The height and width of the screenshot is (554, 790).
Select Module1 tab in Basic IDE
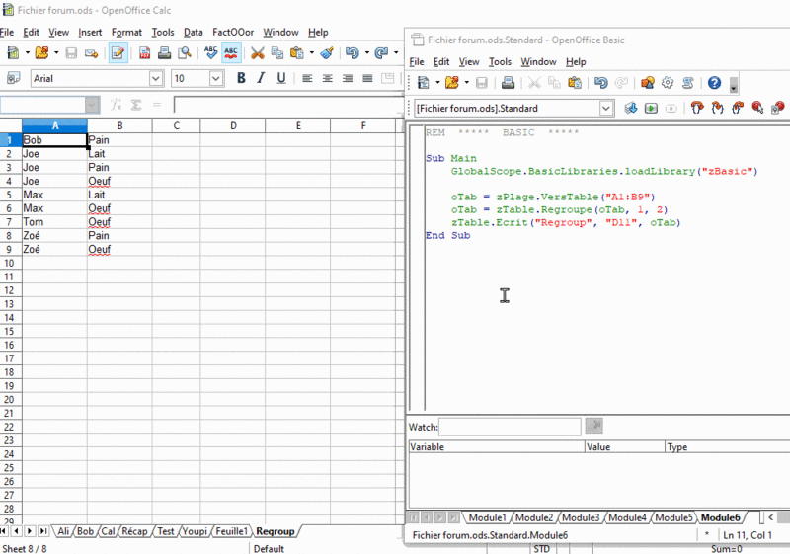487,517
